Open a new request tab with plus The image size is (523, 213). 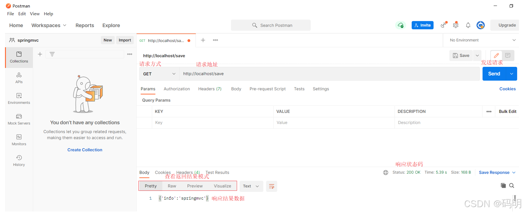pyautogui.click(x=203, y=40)
